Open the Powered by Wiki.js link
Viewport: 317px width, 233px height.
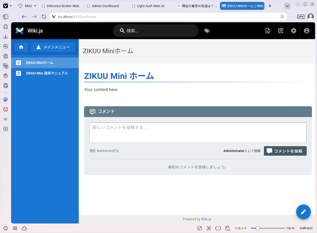point(206,219)
